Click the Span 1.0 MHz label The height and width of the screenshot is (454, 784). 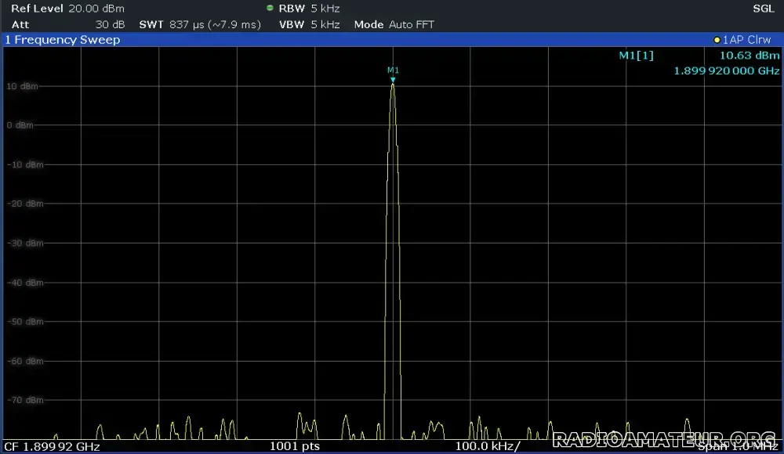[738, 446]
